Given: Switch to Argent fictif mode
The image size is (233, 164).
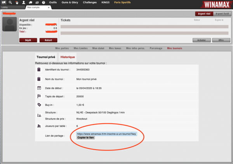Looking at the screenshot, I should click(x=222, y=14).
